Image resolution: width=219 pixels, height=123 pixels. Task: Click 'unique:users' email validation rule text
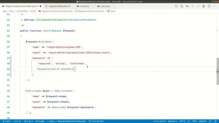100,53
